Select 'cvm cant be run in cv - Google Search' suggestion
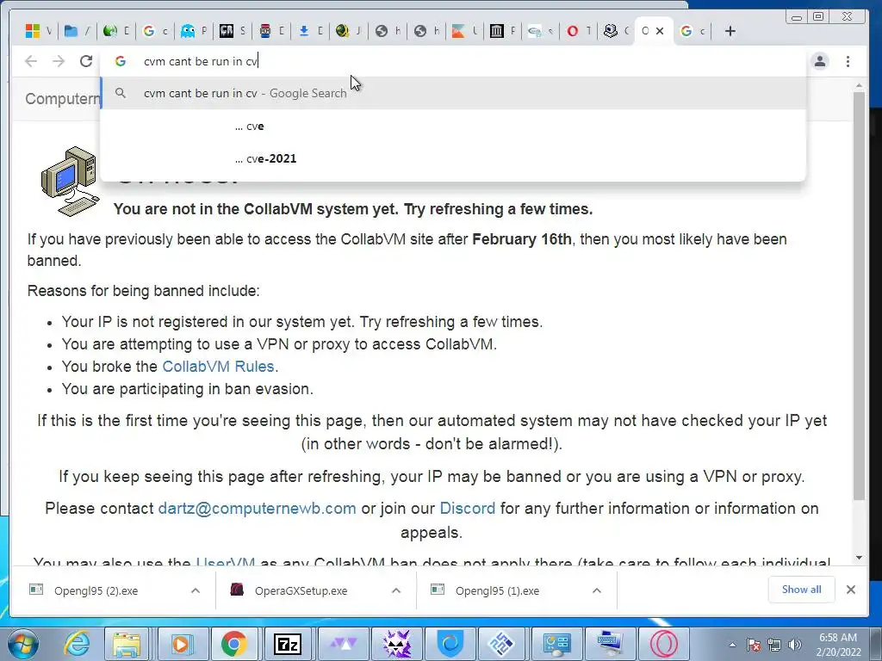Viewport: 882px width, 661px height. (x=453, y=93)
